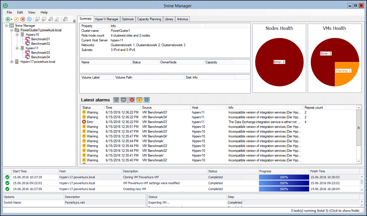The width and height of the screenshot is (367, 216).
Task: Select the Hyperv17.powerkurs.local tree item
Action: (38, 62)
